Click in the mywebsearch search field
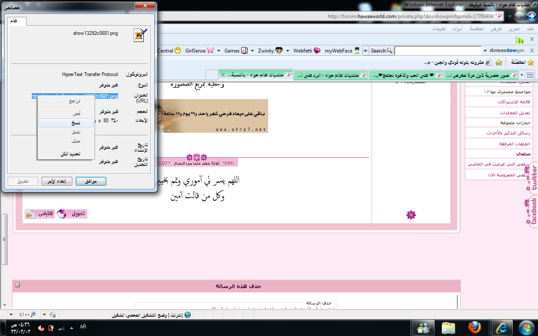538x336 pixels. tap(437, 51)
